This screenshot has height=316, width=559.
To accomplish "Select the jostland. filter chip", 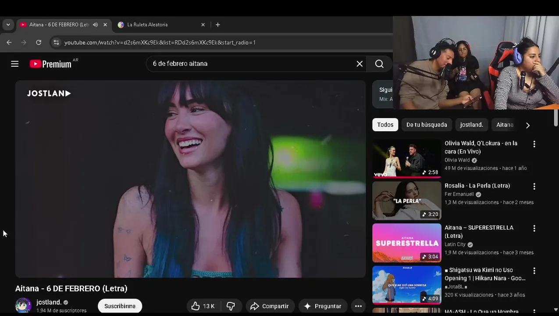I will (x=471, y=125).
